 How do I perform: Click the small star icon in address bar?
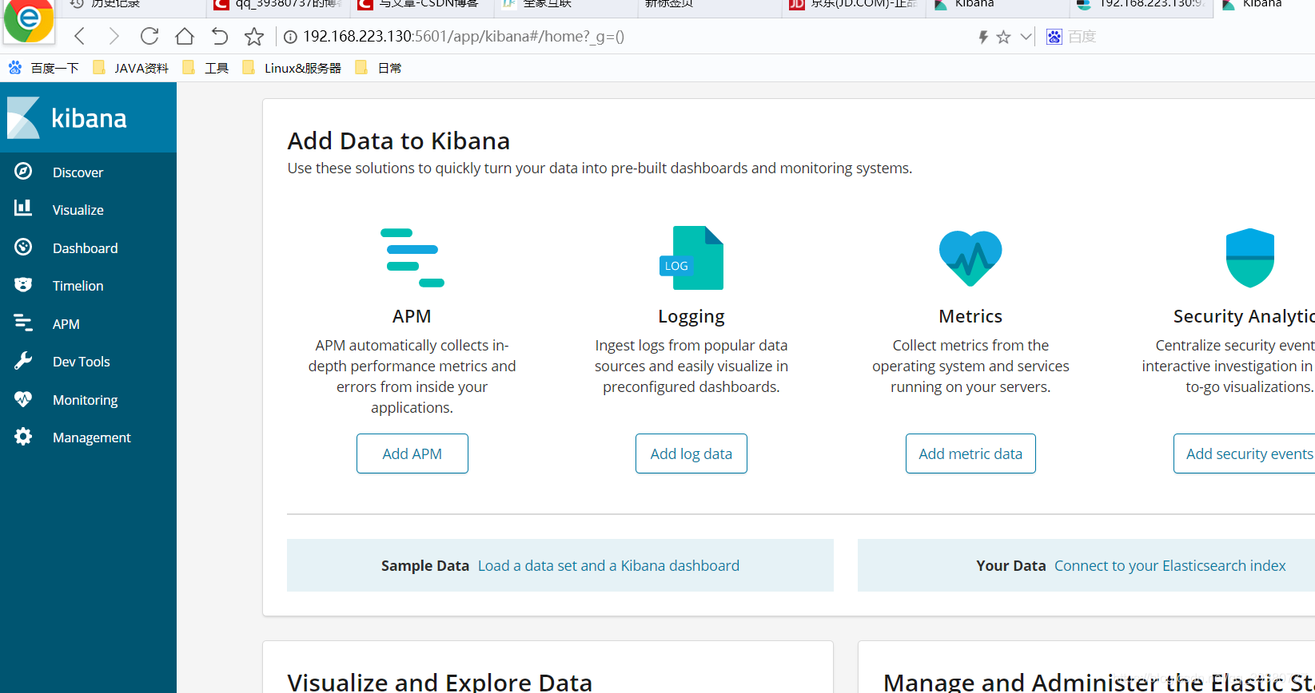1004,37
